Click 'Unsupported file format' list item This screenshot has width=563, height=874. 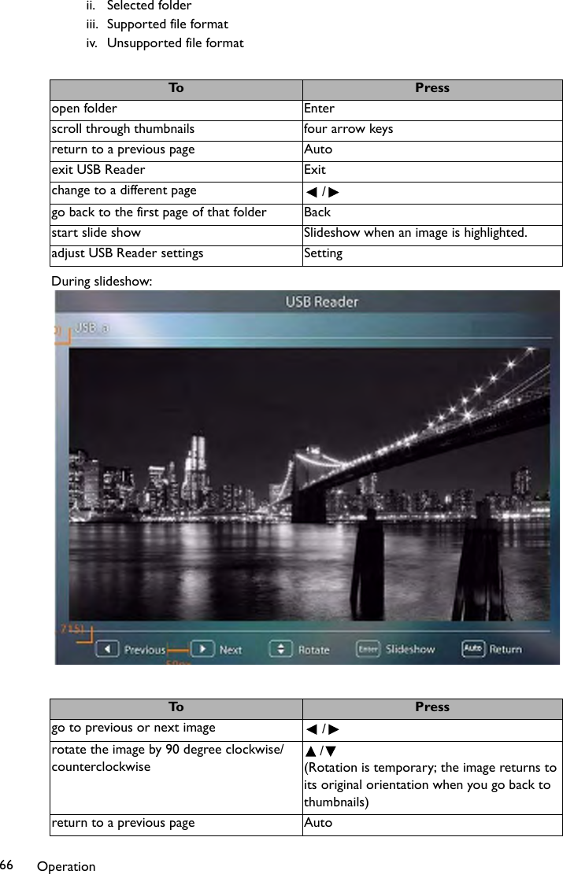click(176, 43)
